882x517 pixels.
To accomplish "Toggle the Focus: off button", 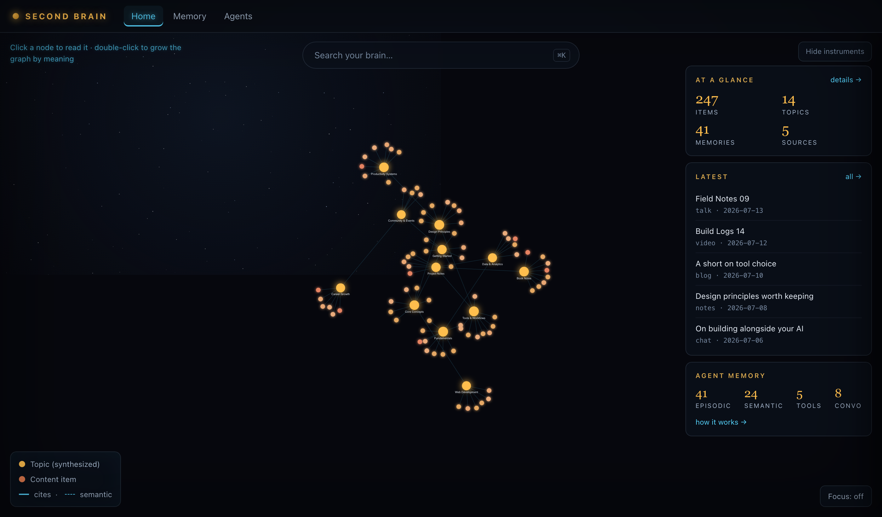I will tap(845, 496).
